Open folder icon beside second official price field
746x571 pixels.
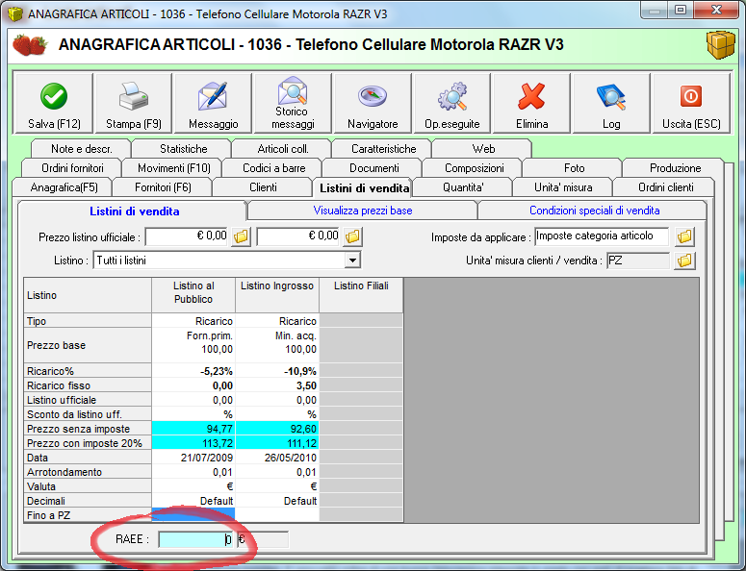[352, 236]
